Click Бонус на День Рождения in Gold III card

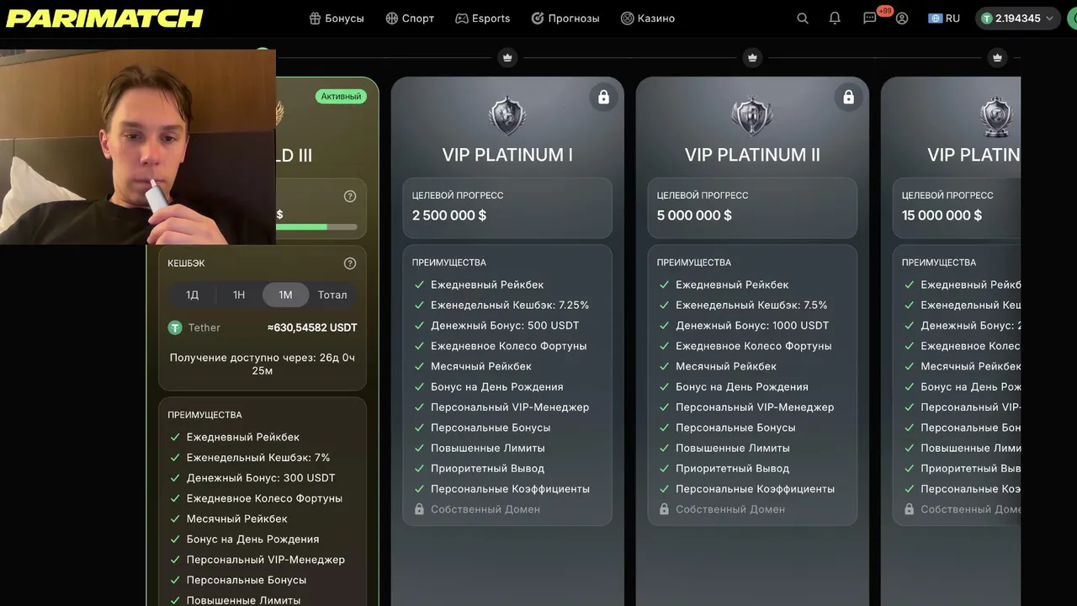pyautogui.click(x=252, y=539)
